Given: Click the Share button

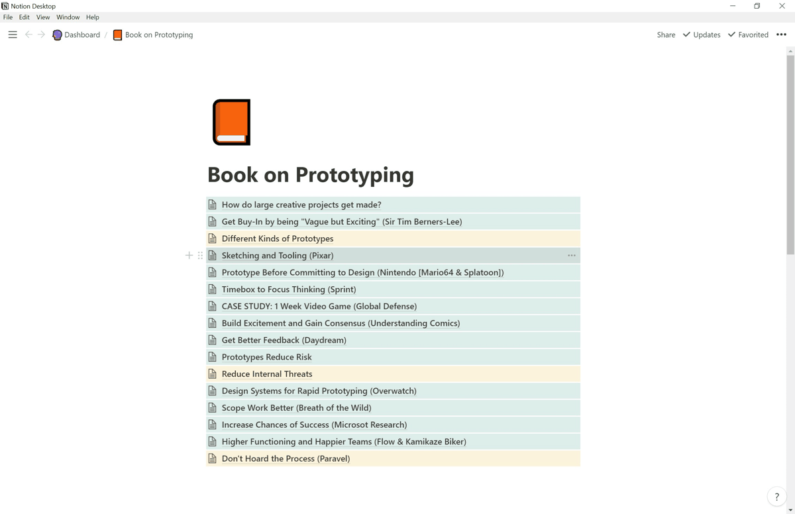Looking at the screenshot, I should [666, 34].
